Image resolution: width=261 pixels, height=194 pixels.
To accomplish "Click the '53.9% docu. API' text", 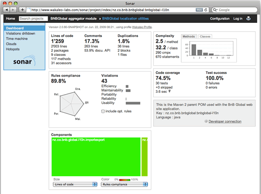I will (x=97, y=50).
